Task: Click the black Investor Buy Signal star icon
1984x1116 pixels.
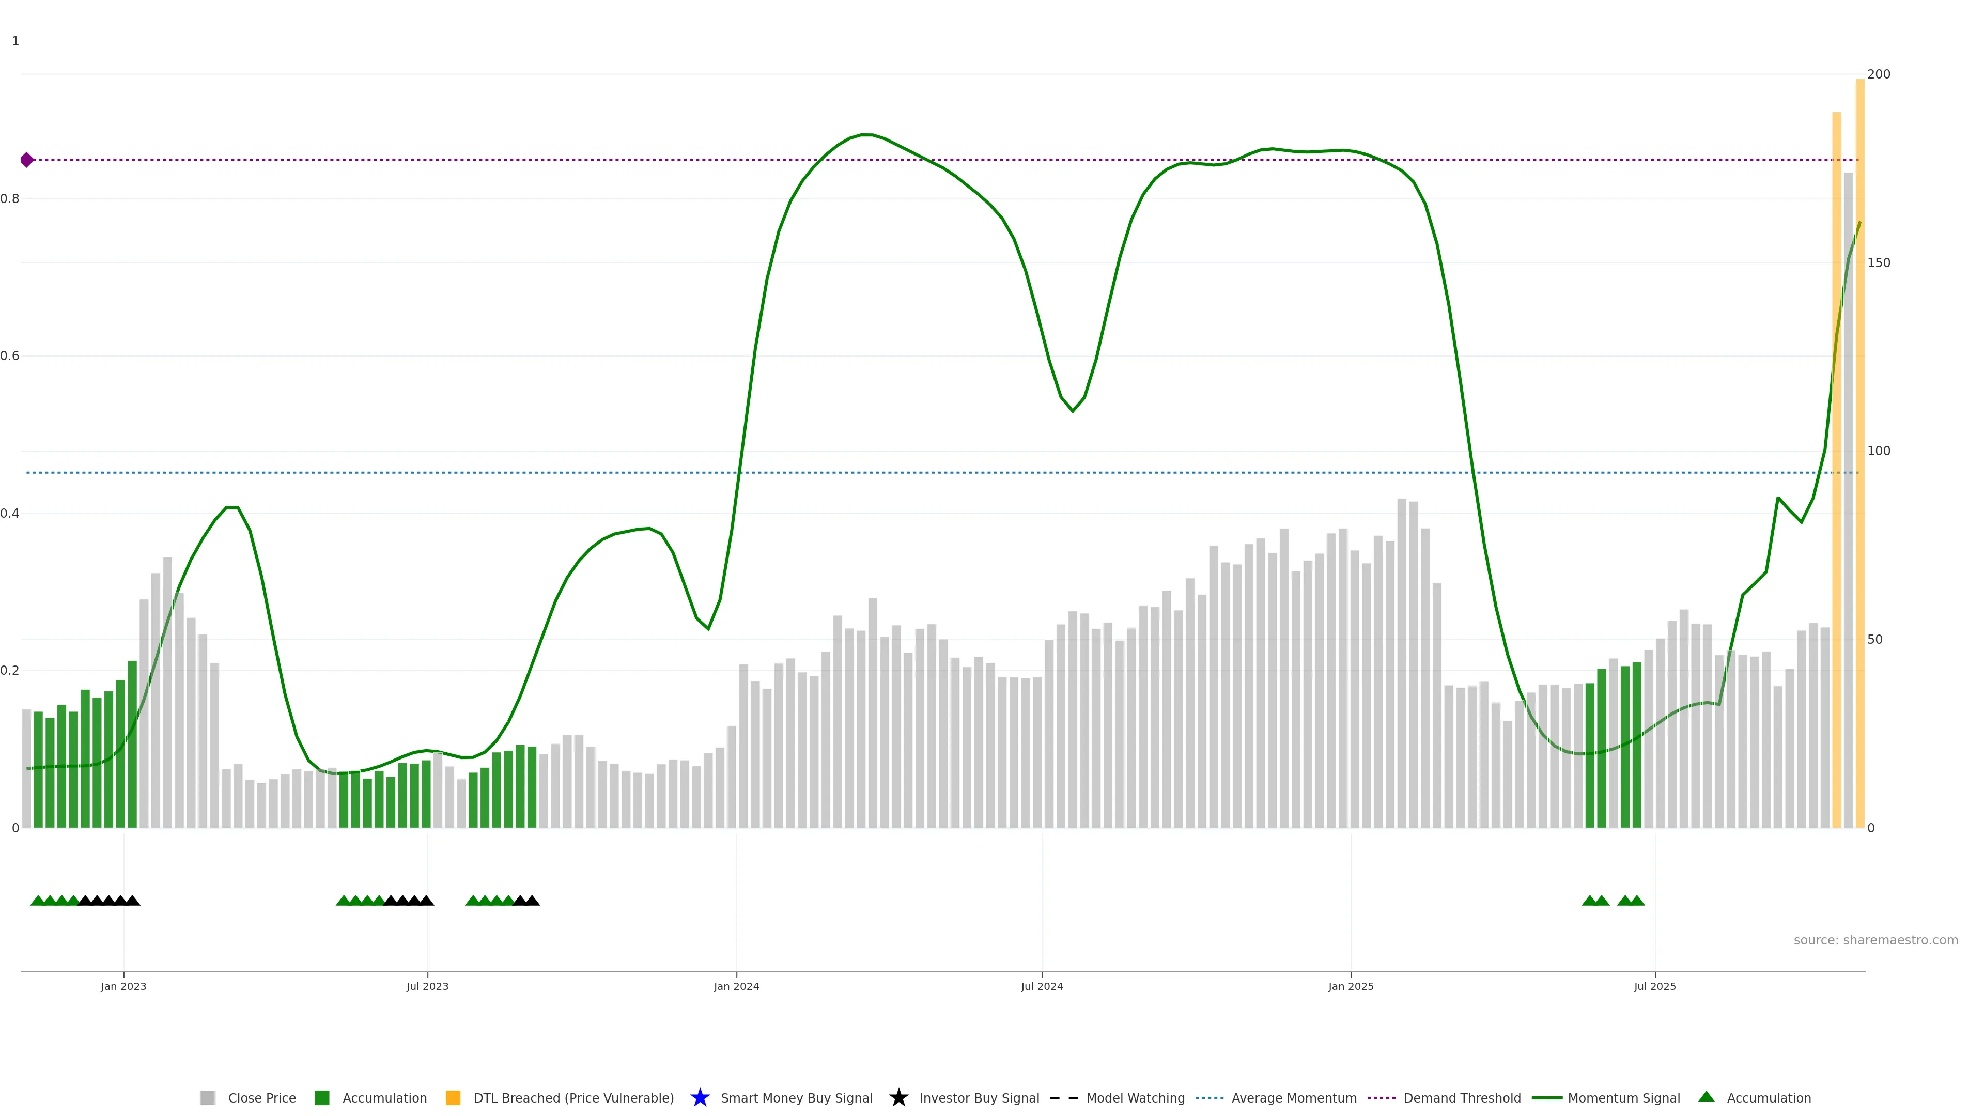Action: [898, 1097]
